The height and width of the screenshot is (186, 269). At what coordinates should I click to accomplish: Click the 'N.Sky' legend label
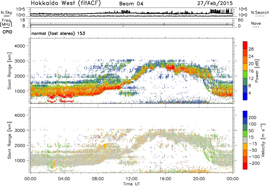coord(6,12)
